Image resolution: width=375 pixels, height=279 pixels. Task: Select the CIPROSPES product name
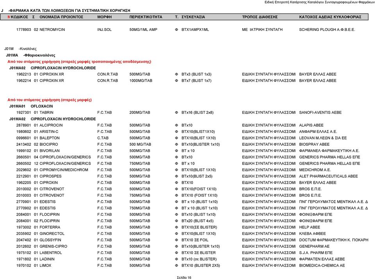[50, 176]
